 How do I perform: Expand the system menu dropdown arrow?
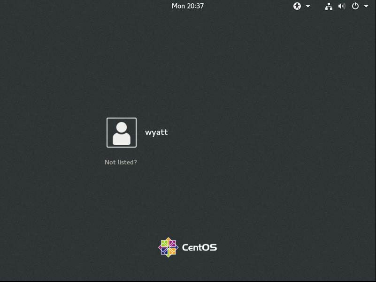point(366,7)
